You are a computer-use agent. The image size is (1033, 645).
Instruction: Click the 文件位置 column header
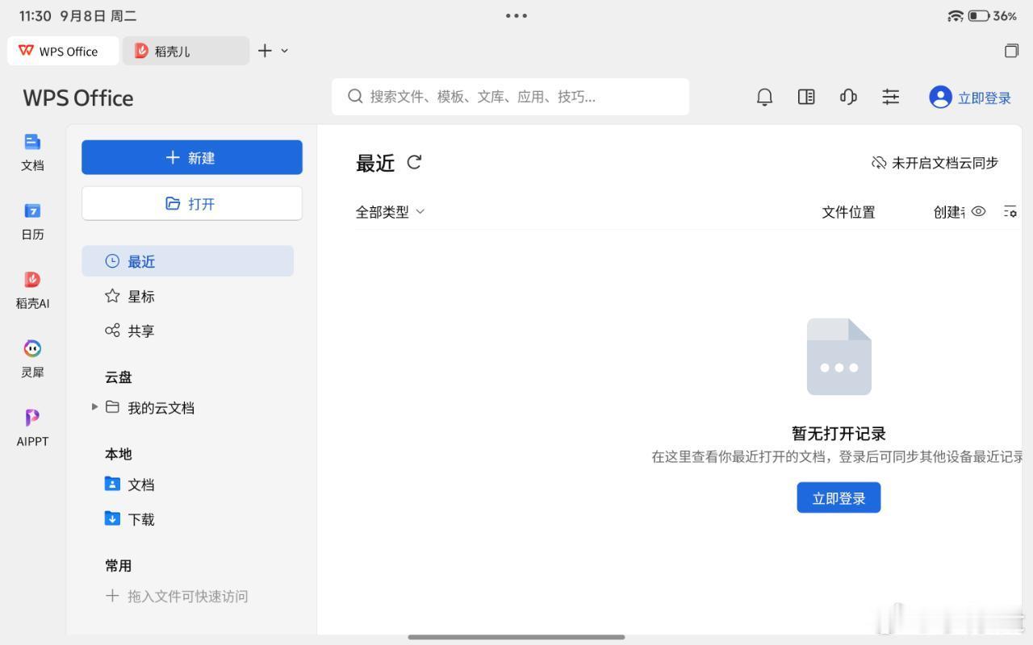(848, 212)
